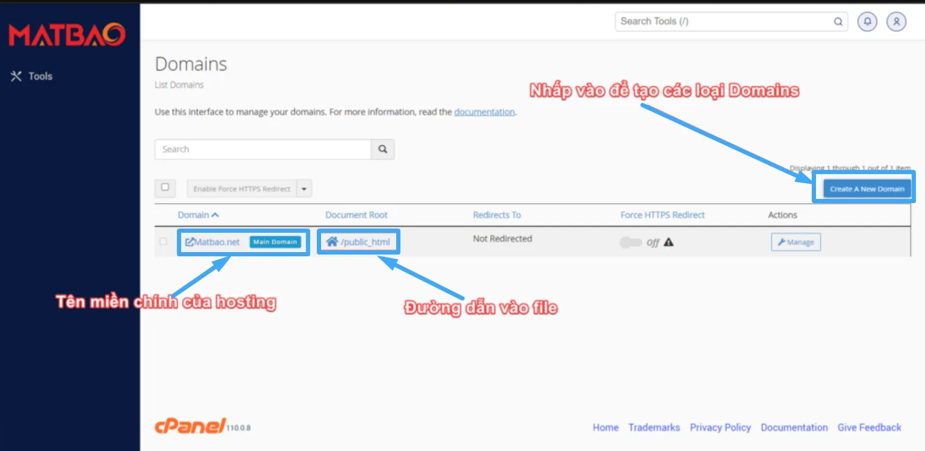925x451 pixels.
Task: Click the home icon beside /public_html
Action: click(332, 242)
